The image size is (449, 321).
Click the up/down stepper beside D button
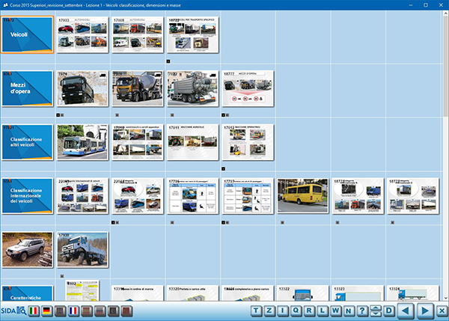pos(376,311)
